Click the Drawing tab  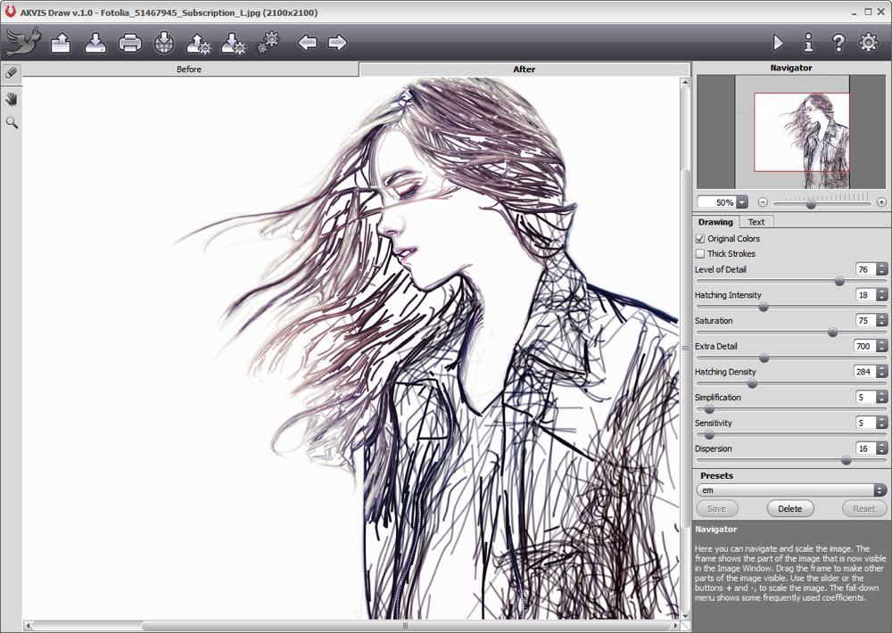pyautogui.click(x=715, y=222)
